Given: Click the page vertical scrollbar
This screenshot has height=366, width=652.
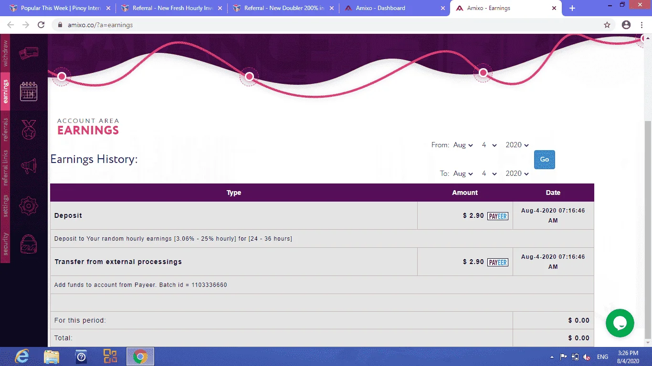Looking at the screenshot, I should tap(648, 230).
